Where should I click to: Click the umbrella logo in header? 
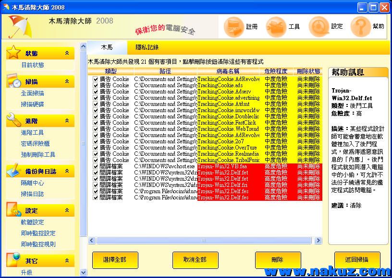pos(20,27)
